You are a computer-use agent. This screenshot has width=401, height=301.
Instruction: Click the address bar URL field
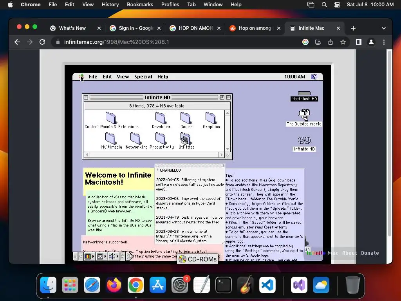(177, 42)
